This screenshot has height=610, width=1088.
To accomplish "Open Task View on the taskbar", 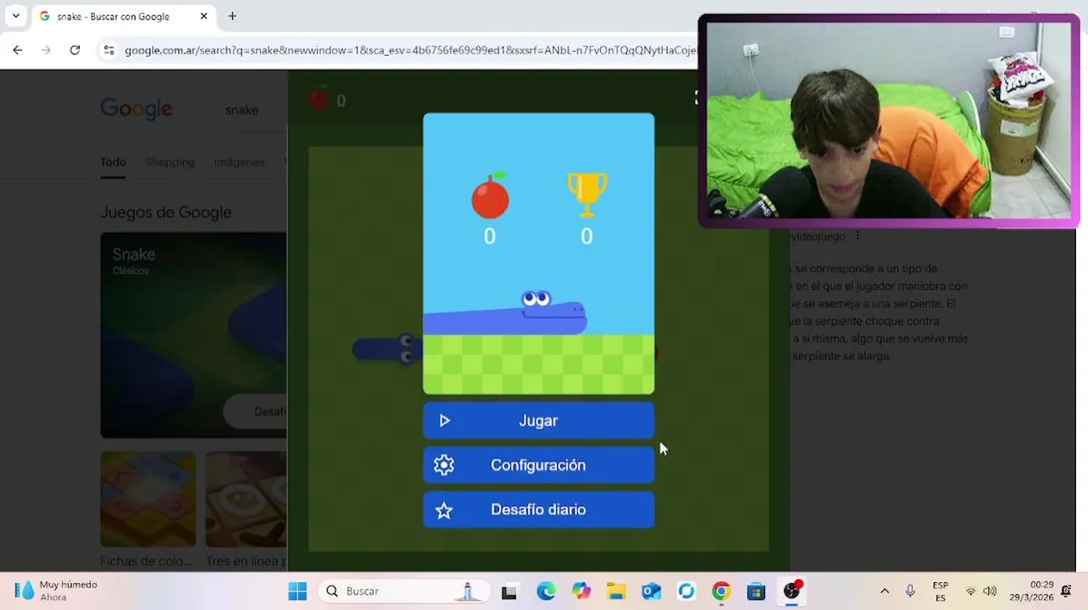I will point(509,591).
